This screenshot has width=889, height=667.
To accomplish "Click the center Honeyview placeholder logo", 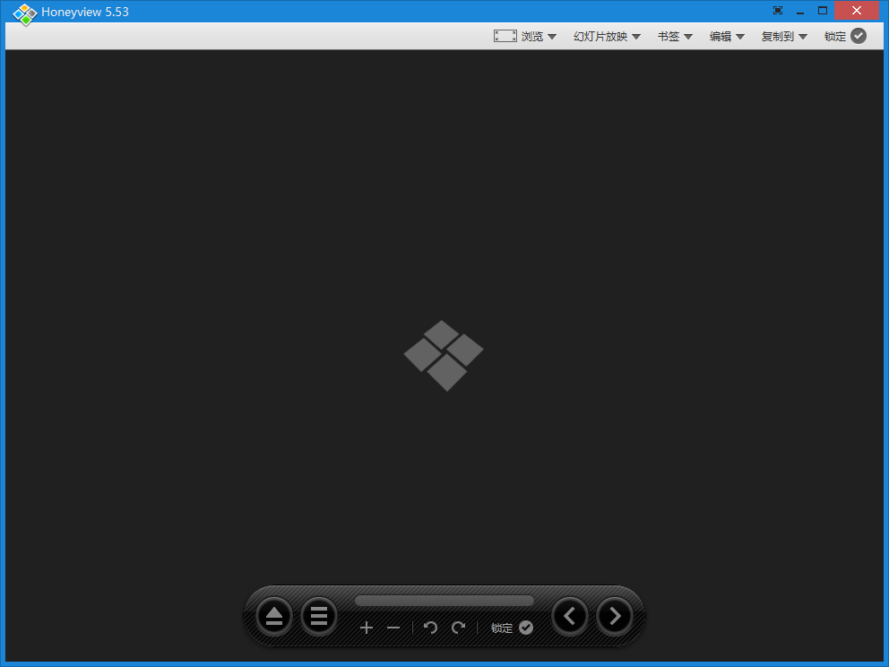I will pyautogui.click(x=444, y=355).
